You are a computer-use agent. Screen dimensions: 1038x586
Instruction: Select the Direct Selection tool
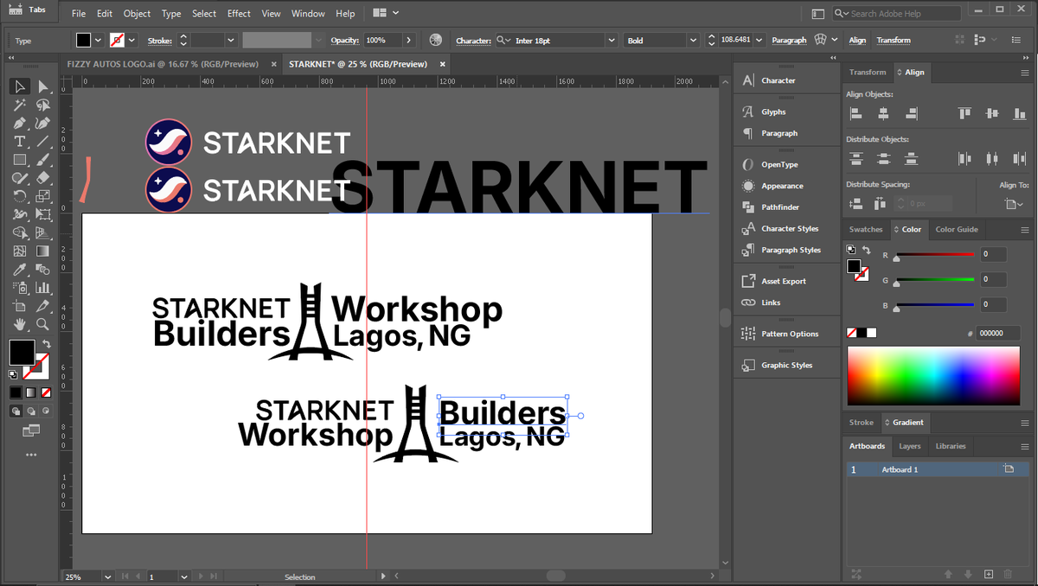[x=42, y=86]
